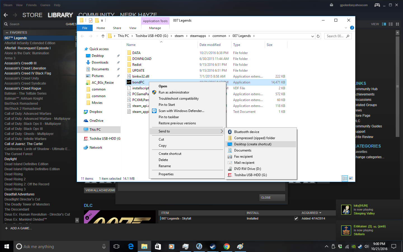
Task: Click the Explorer search box
Action: click(x=338, y=36)
